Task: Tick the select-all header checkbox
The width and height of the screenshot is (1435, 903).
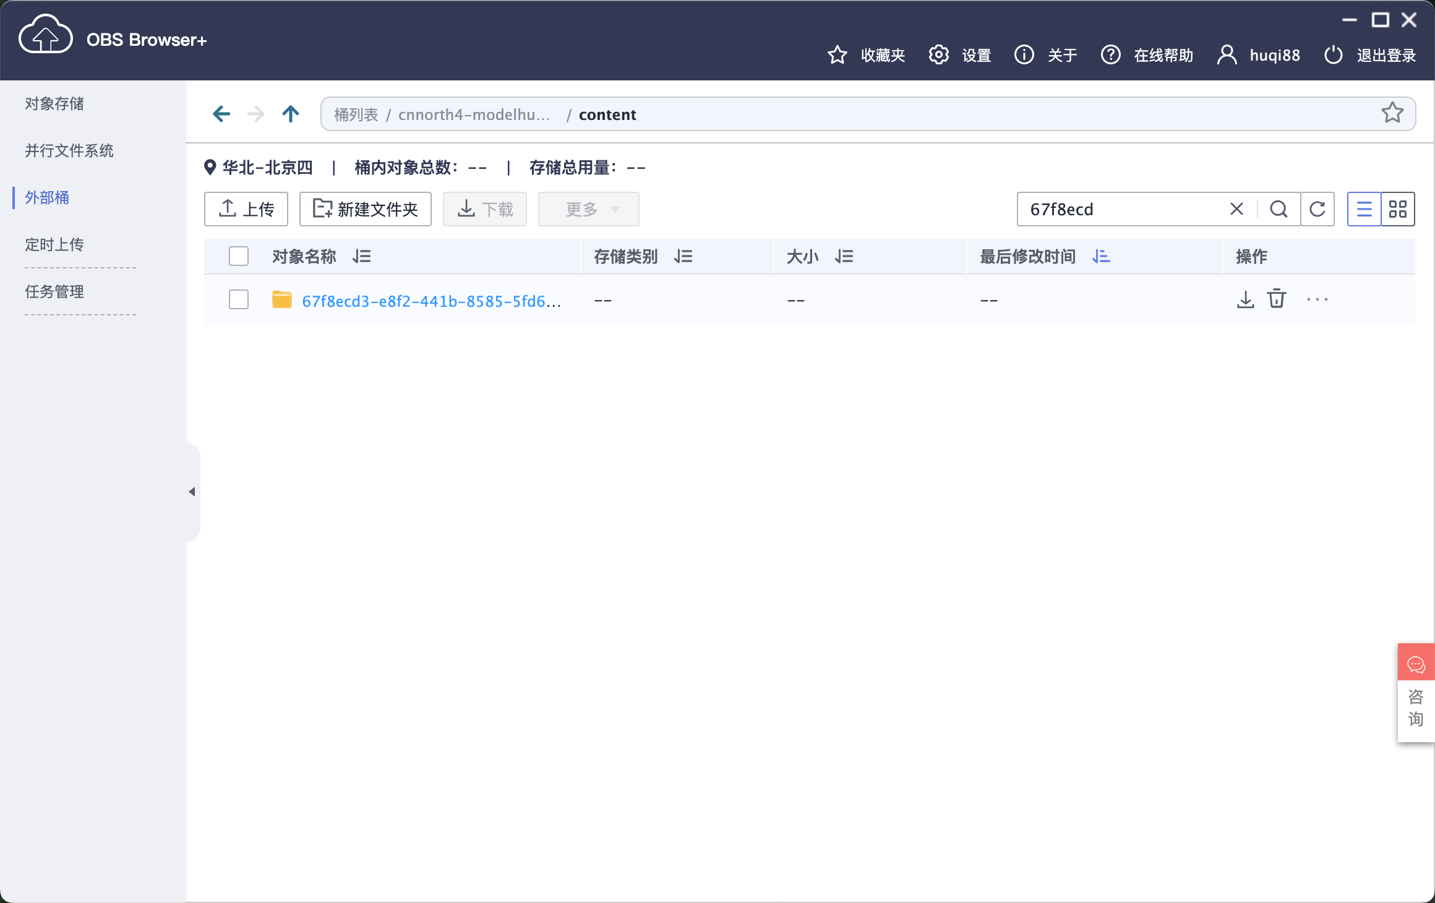Action: (239, 256)
